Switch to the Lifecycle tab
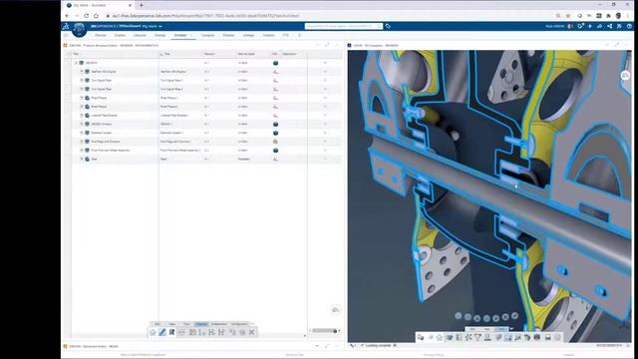 click(140, 36)
